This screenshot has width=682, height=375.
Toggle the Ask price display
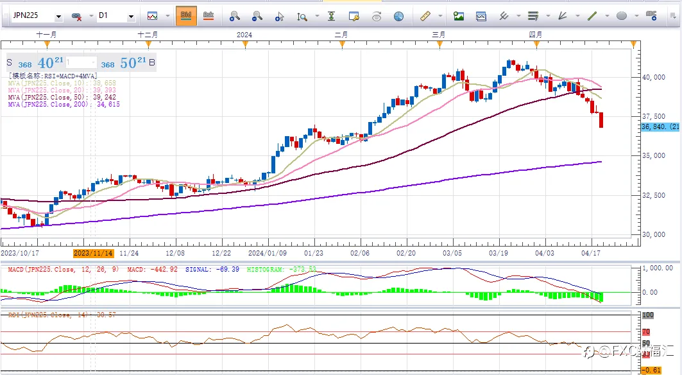[209, 15]
